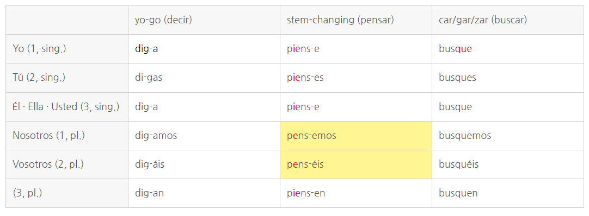Viewport: 589px width, 216px height.
Task: Click the 'busquéis' cell
Action: coord(508,164)
